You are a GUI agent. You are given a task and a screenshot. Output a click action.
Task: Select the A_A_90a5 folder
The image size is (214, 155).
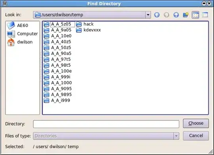pos(57,53)
